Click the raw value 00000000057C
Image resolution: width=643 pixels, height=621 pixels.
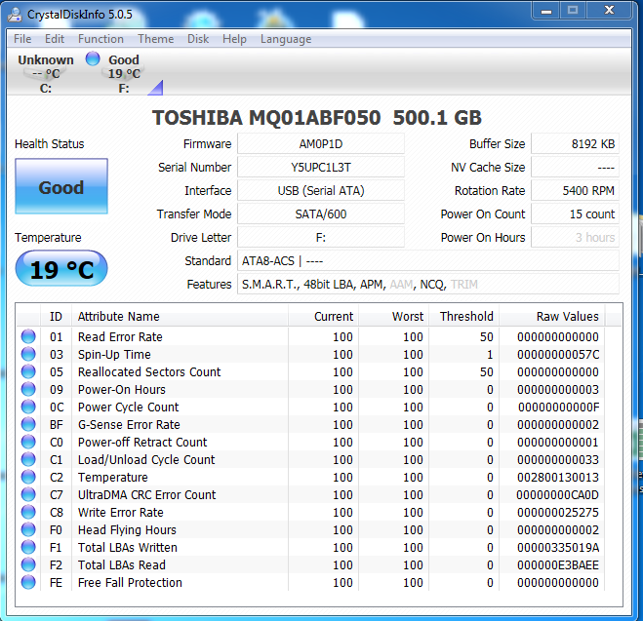pyautogui.click(x=558, y=354)
